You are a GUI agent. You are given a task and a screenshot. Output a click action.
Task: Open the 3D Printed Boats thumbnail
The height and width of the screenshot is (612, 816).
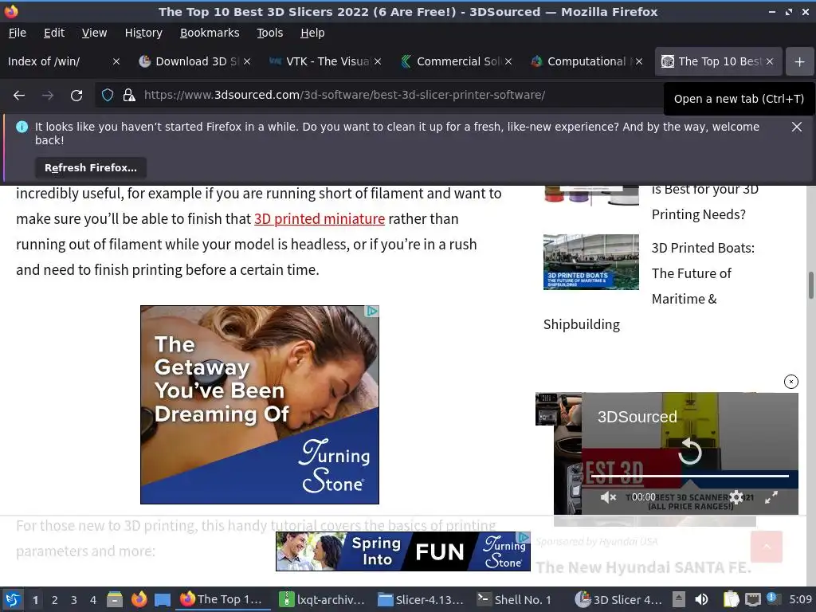pos(590,261)
